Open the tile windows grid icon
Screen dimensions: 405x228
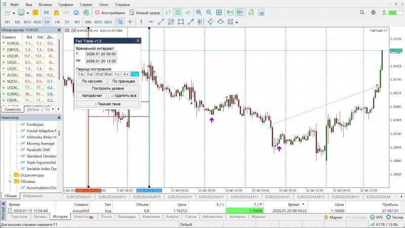click(219, 12)
